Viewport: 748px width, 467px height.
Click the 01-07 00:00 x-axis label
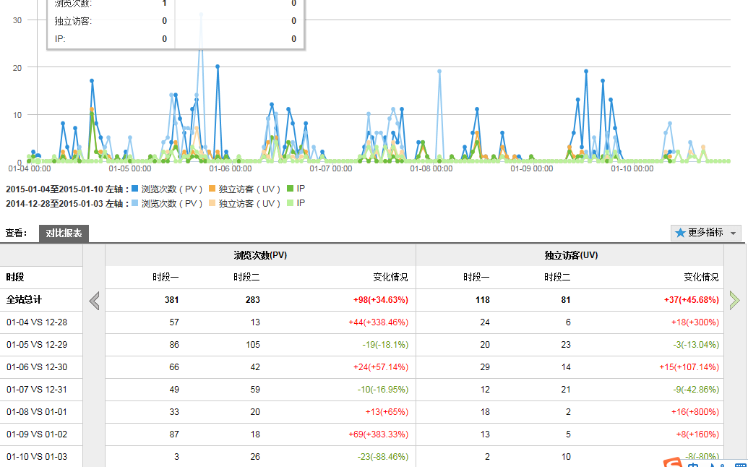331,169
